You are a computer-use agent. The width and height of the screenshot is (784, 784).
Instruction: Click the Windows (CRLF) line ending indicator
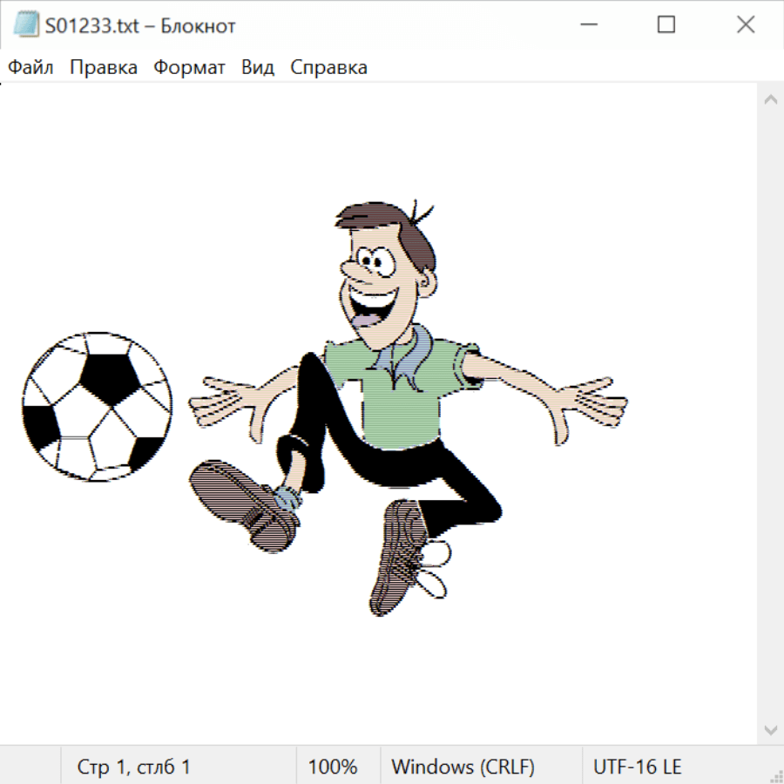[463, 767]
